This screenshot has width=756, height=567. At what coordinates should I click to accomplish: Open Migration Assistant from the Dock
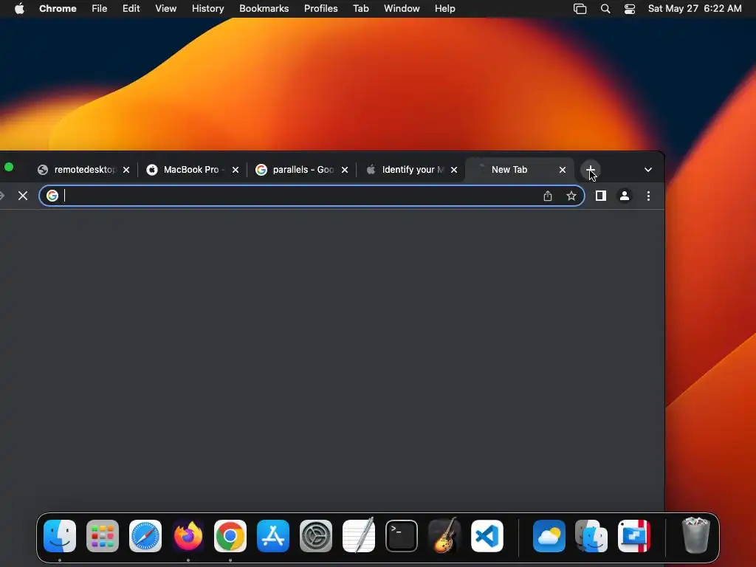point(591,536)
